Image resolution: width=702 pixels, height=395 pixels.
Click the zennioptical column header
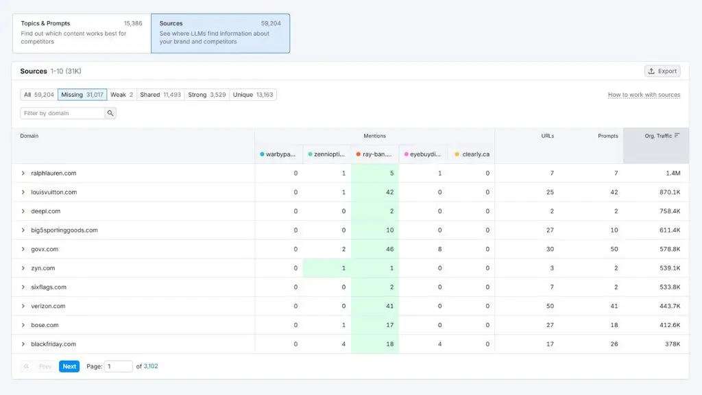[x=326, y=154]
